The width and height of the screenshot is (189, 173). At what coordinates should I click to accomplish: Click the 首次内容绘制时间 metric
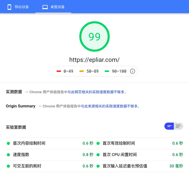[50, 143]
